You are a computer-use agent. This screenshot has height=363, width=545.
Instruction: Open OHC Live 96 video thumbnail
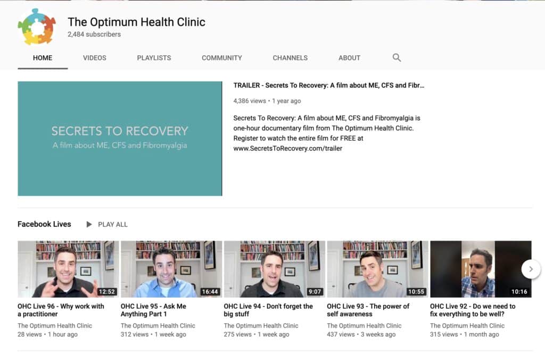click(68, 269)
